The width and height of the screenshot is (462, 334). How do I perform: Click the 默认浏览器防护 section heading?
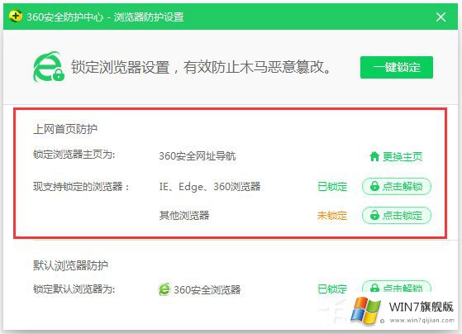pos(70,265)
